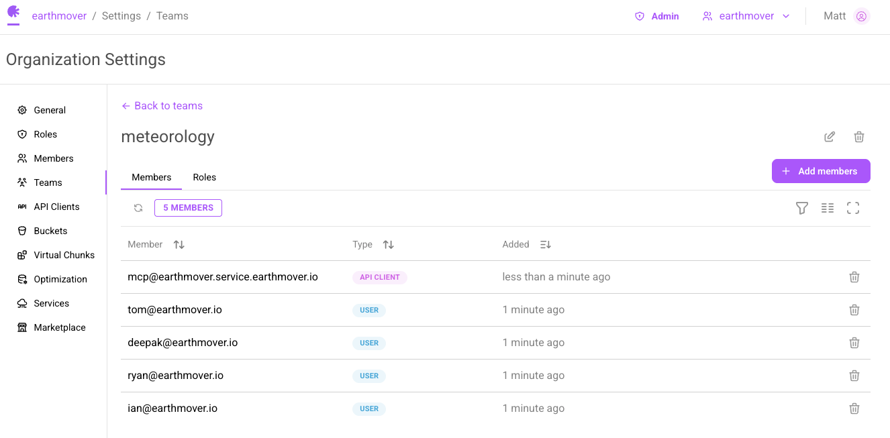This screenshot has height=438, width=890.
Task: Sort table by Member column
Action: tap(179, 245)
